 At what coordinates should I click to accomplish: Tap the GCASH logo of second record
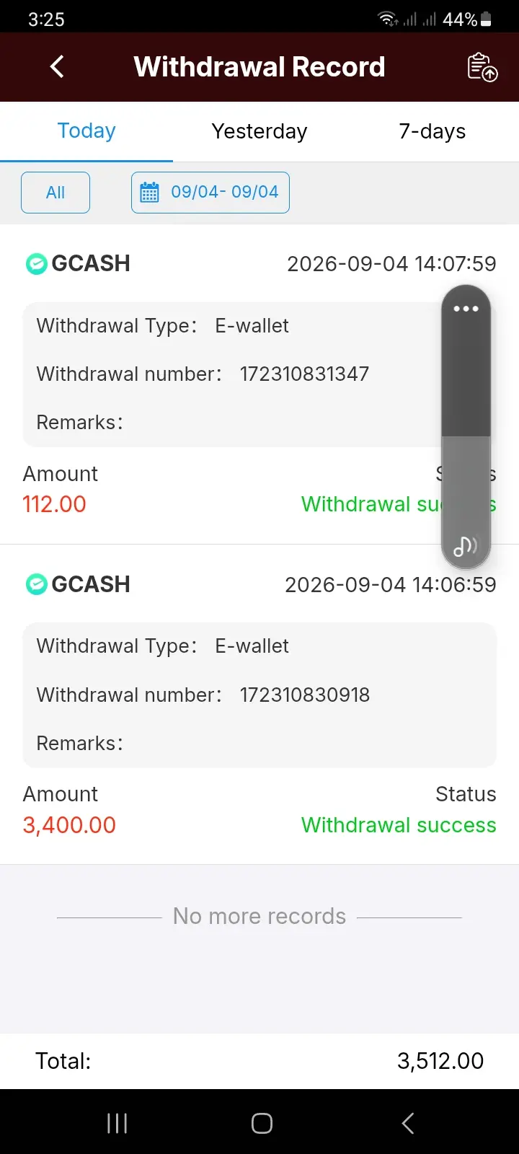(36, 584)
